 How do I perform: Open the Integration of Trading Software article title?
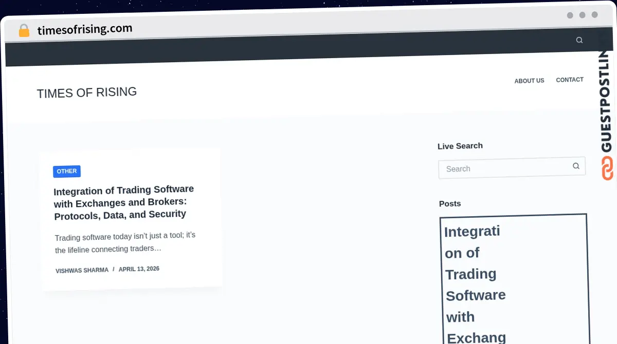[124, 202]
